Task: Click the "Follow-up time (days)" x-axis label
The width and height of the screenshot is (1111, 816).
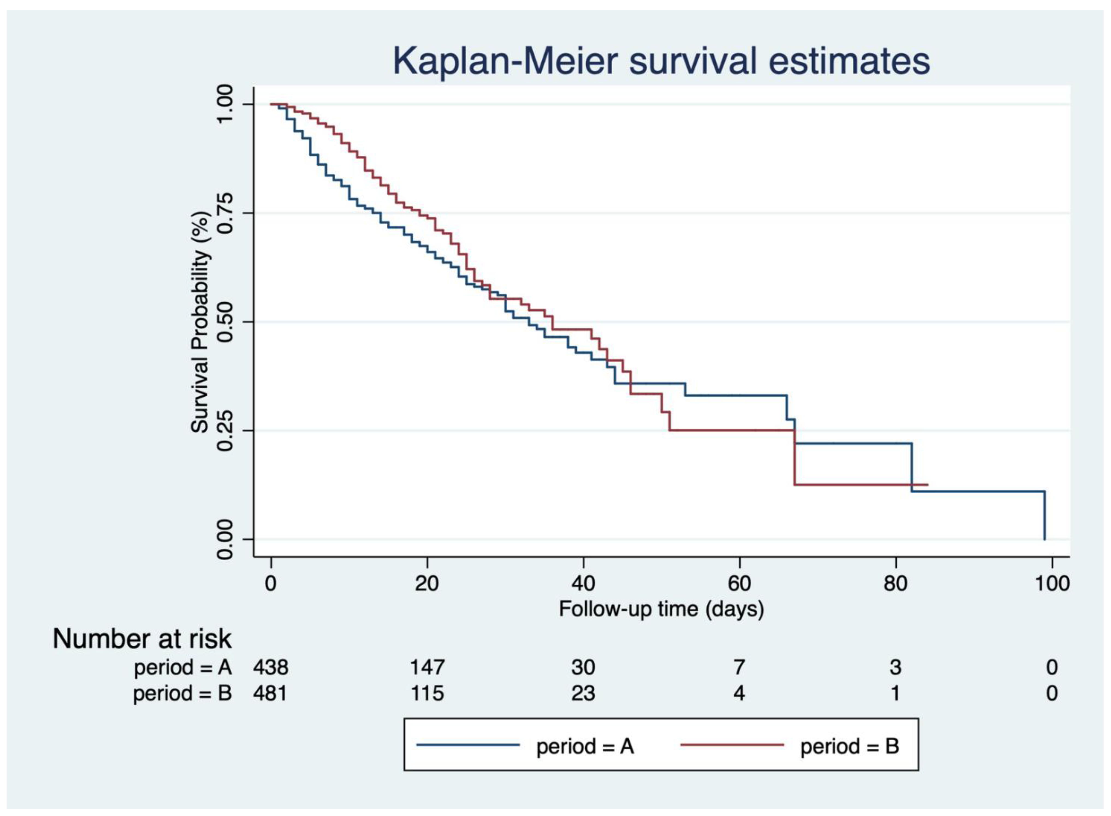Action: (661, 609)
